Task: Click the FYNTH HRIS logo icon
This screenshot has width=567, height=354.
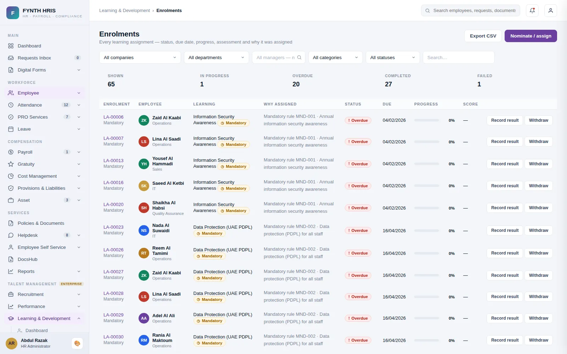Action: (x=13, y=13)
